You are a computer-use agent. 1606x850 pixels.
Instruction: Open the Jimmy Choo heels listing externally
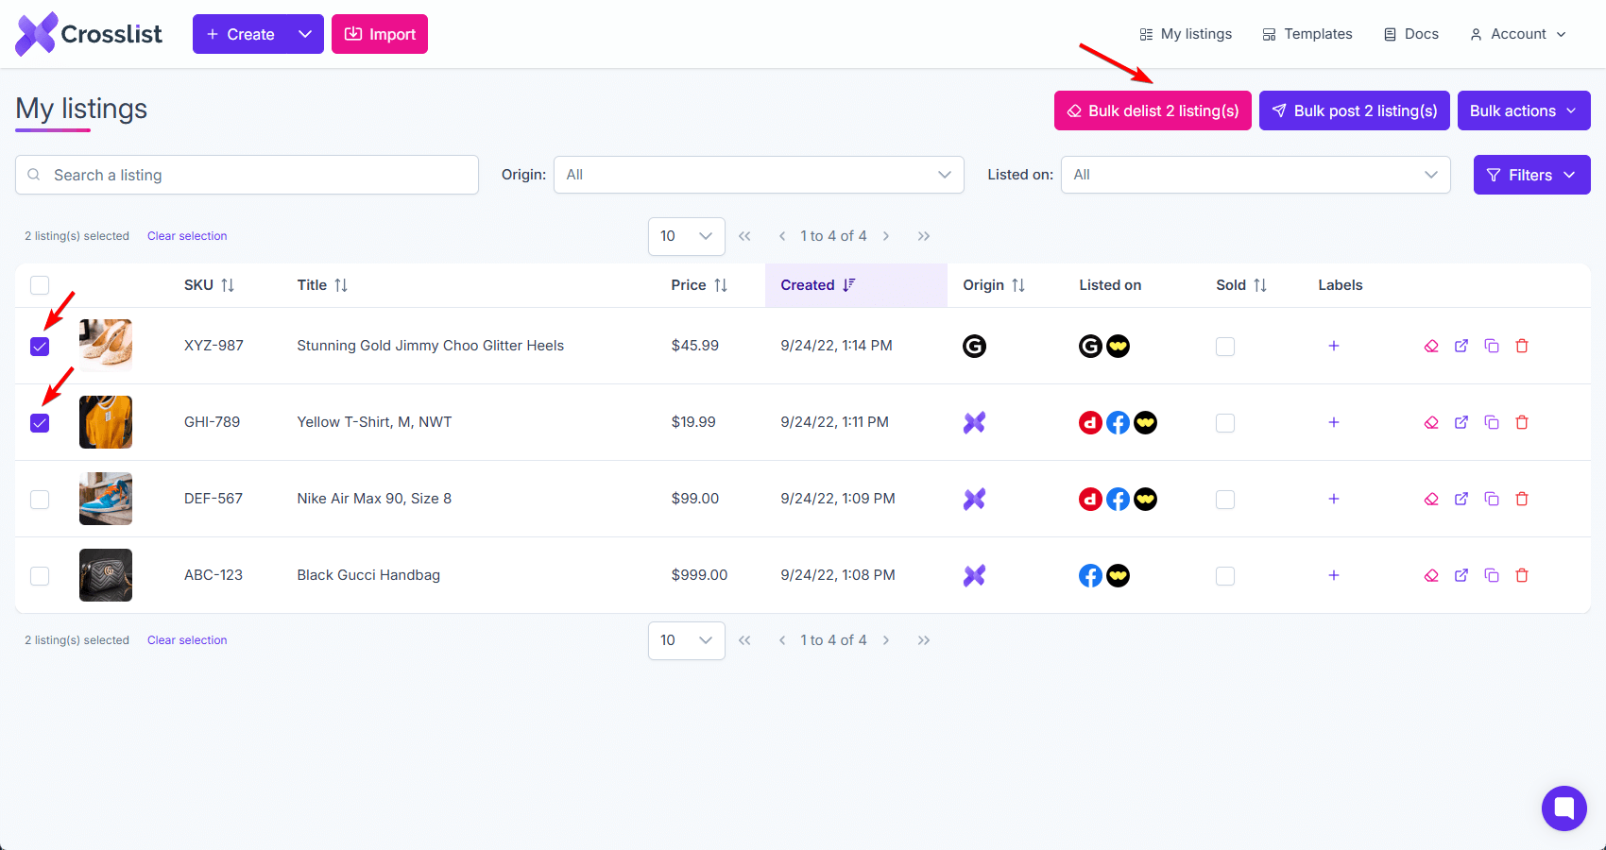tap(1461, 346)
